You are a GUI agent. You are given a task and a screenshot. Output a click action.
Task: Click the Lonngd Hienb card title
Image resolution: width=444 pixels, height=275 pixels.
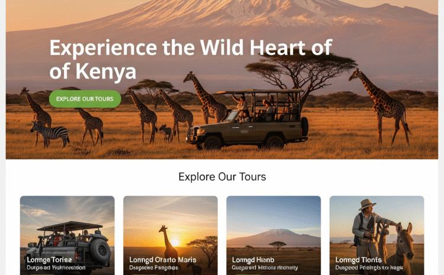point(253,260)
